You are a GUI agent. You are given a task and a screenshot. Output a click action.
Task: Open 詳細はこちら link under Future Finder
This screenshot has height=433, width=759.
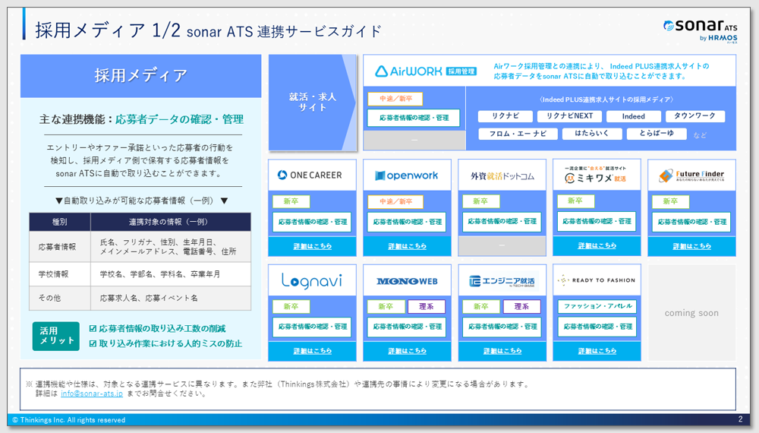[x=691, y=246]
